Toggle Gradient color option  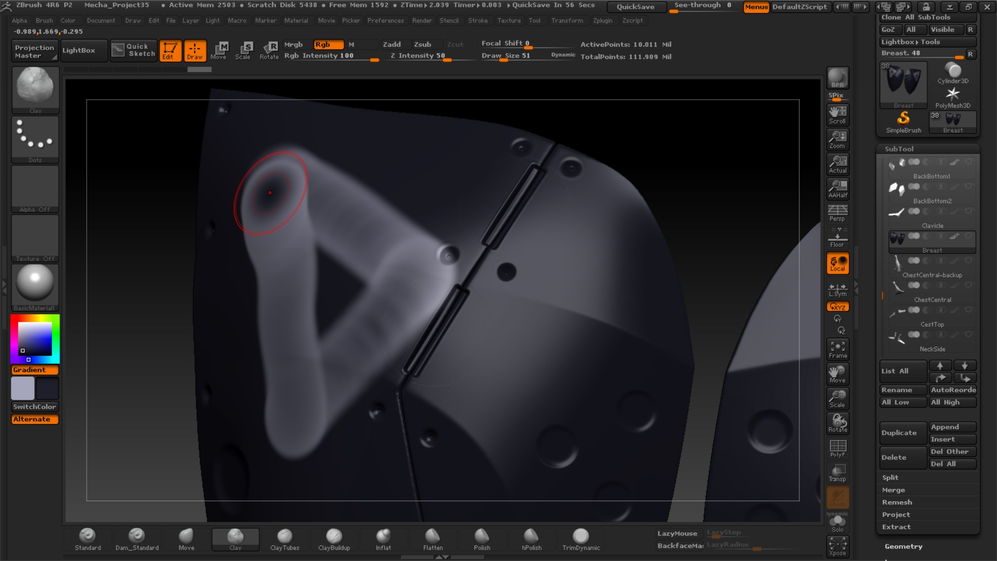pos(35,370)
